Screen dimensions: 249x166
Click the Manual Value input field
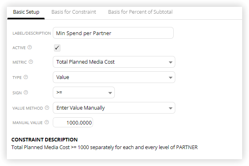pyautogui.click(x=73, y=122)
